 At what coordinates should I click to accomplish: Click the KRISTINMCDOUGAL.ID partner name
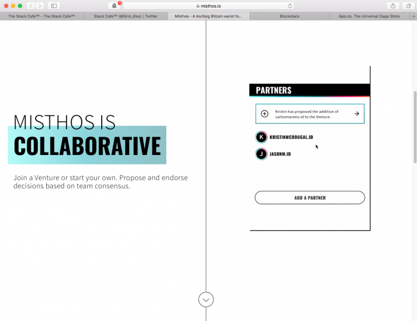[x=291, y=137]
